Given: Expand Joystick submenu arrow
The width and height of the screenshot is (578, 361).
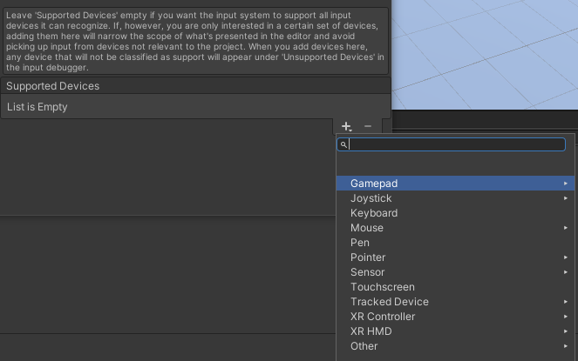Looking at the screenshot, I should [x=566, y=198].
